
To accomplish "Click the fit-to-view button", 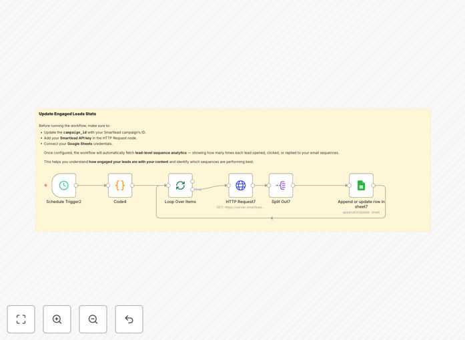I will pos(21,319).
